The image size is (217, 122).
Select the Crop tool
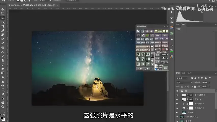(x=3, y=26)
